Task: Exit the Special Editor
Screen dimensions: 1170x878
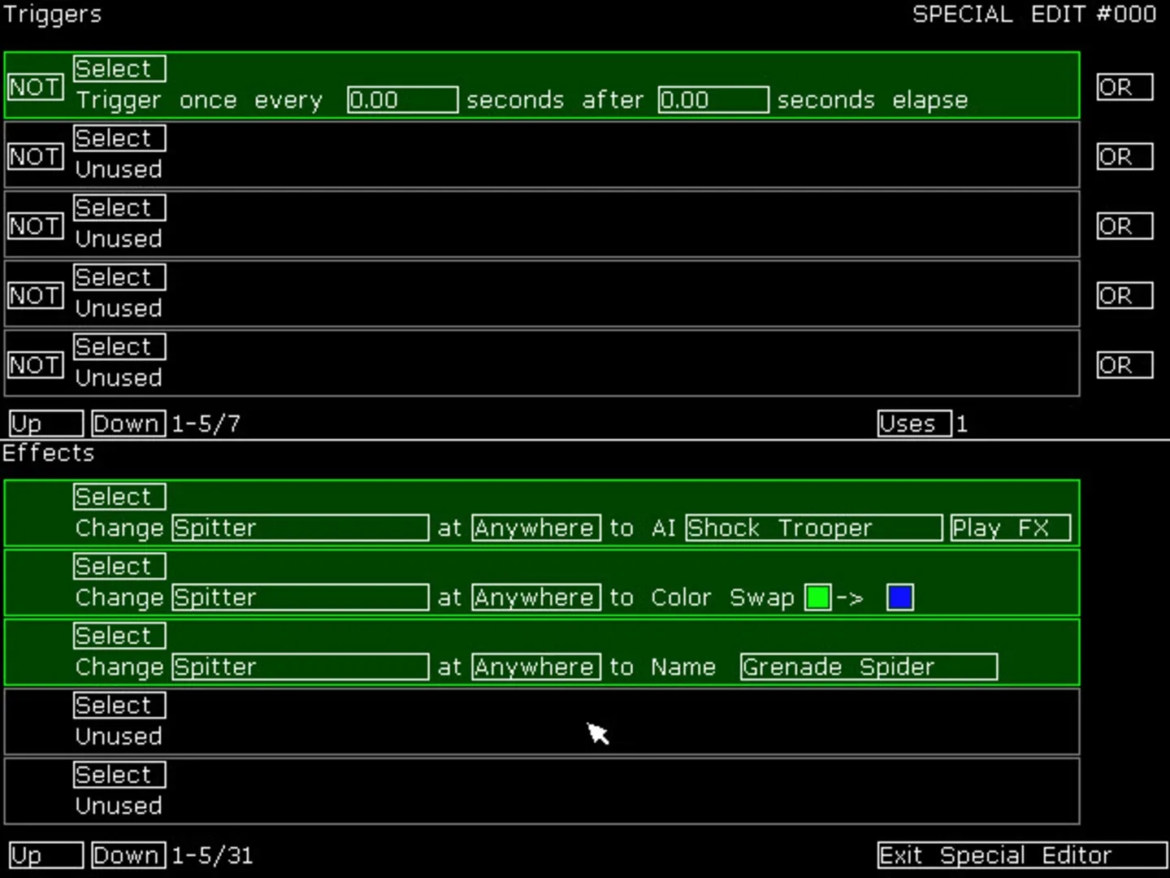Action: (x=1021, y=855)
